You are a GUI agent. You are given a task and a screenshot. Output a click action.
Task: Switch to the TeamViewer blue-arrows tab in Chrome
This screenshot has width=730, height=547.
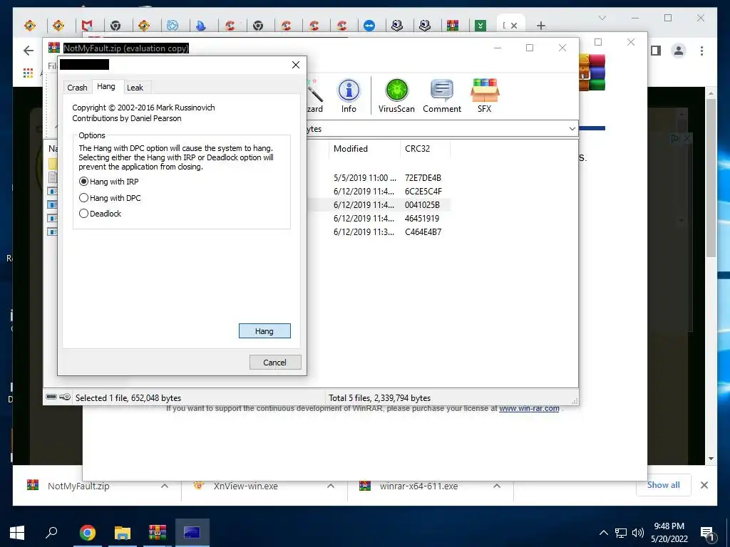369,25
